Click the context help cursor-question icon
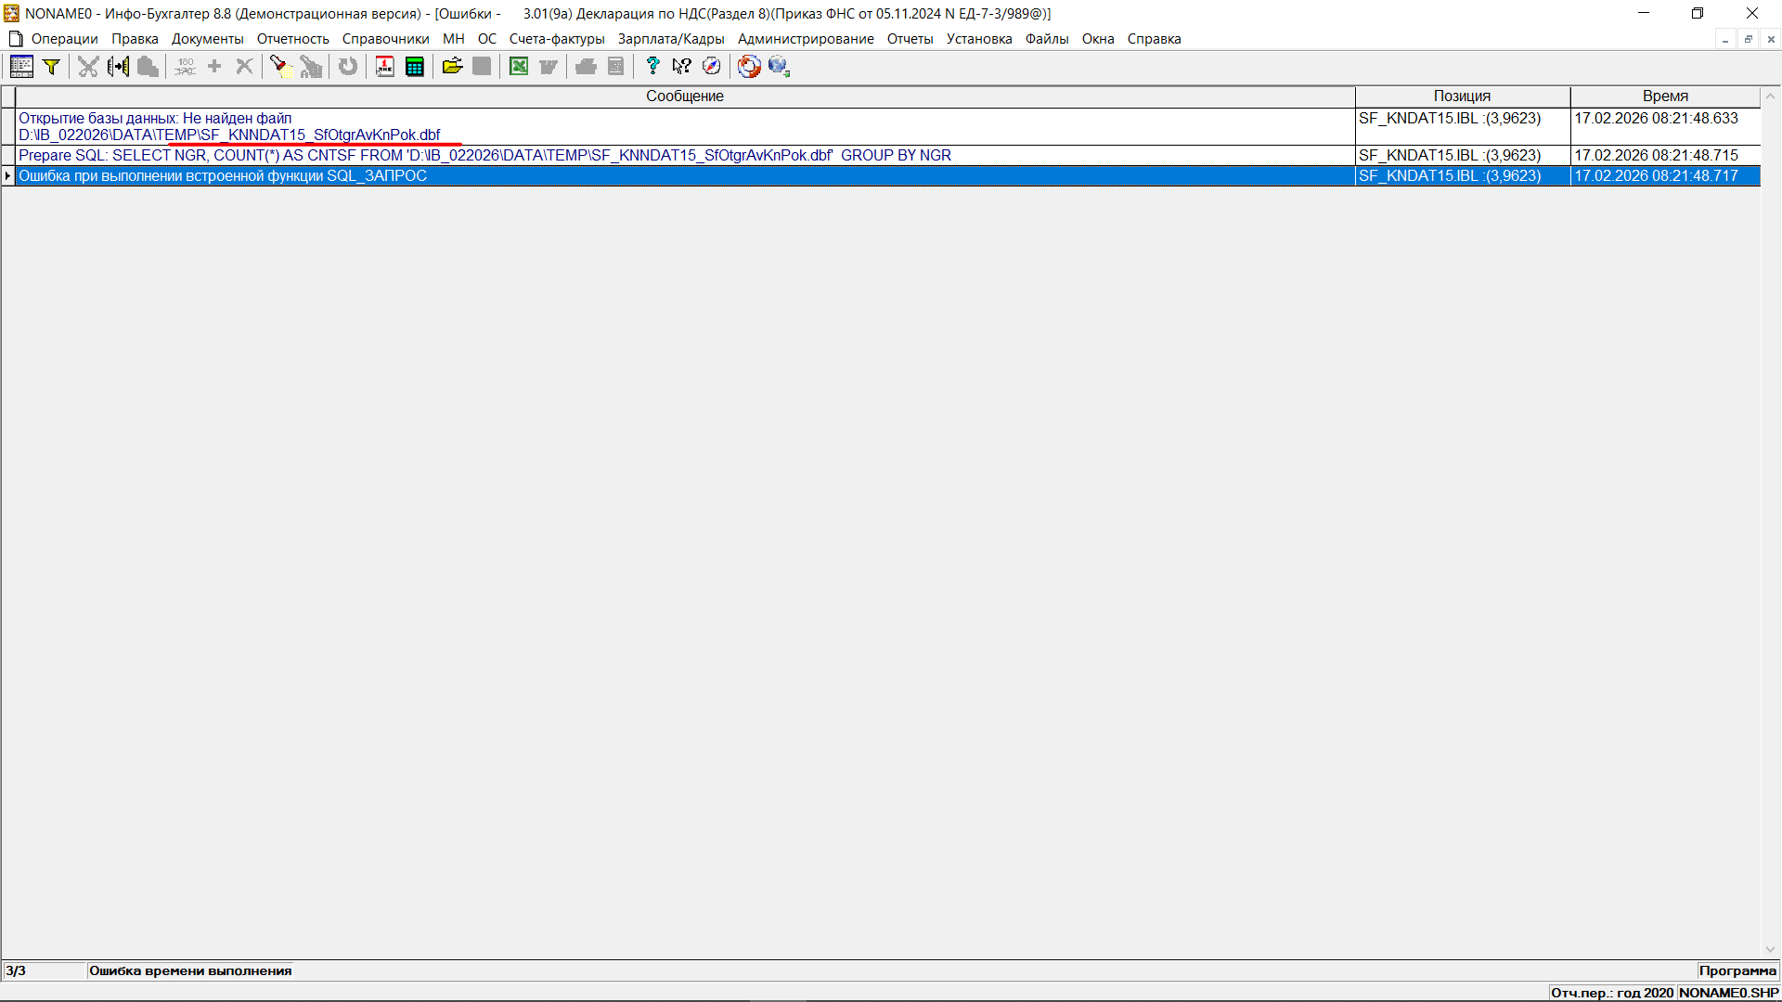Image resolution: width=1782 pixels, height=1002 pixels. [682, 66]
